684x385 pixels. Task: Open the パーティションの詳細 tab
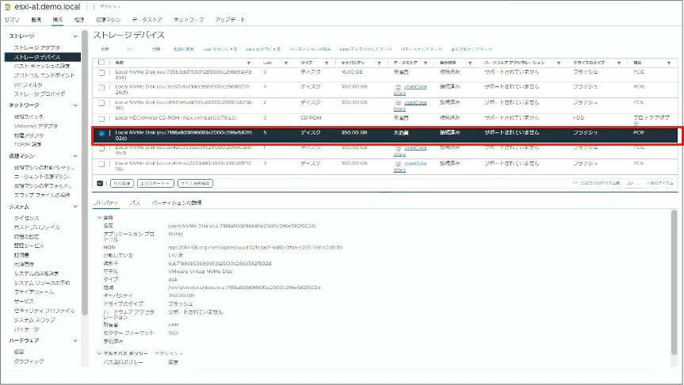[176, 203]
